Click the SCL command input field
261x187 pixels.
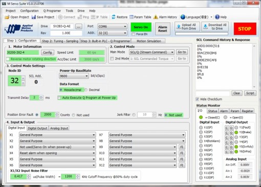tap(213, 93)
